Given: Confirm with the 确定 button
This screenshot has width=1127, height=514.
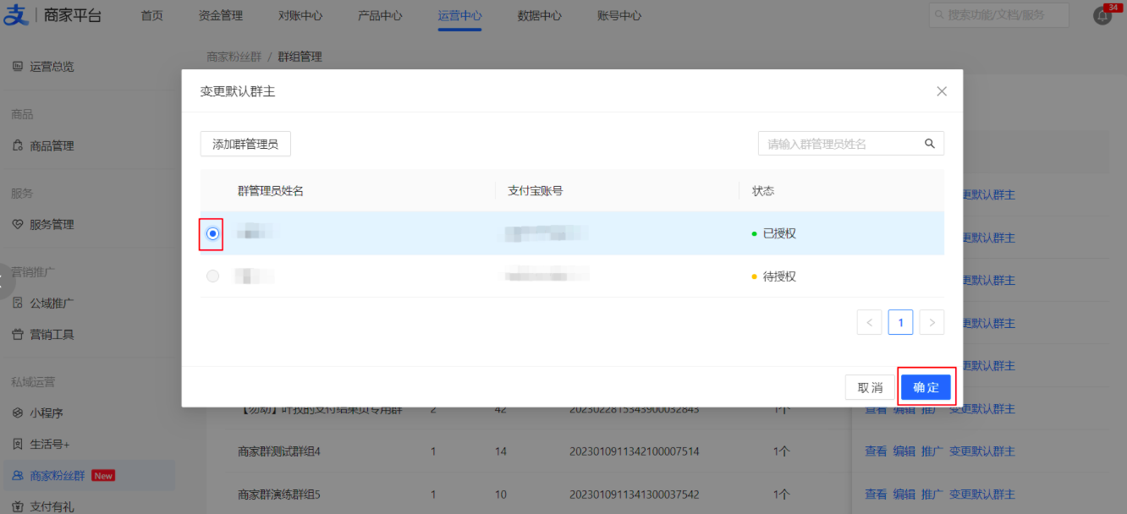Looking at the screenshot, I should [926, 387].
